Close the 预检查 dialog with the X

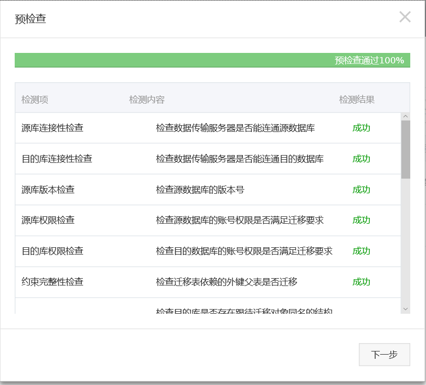click(x=404, y=17)
